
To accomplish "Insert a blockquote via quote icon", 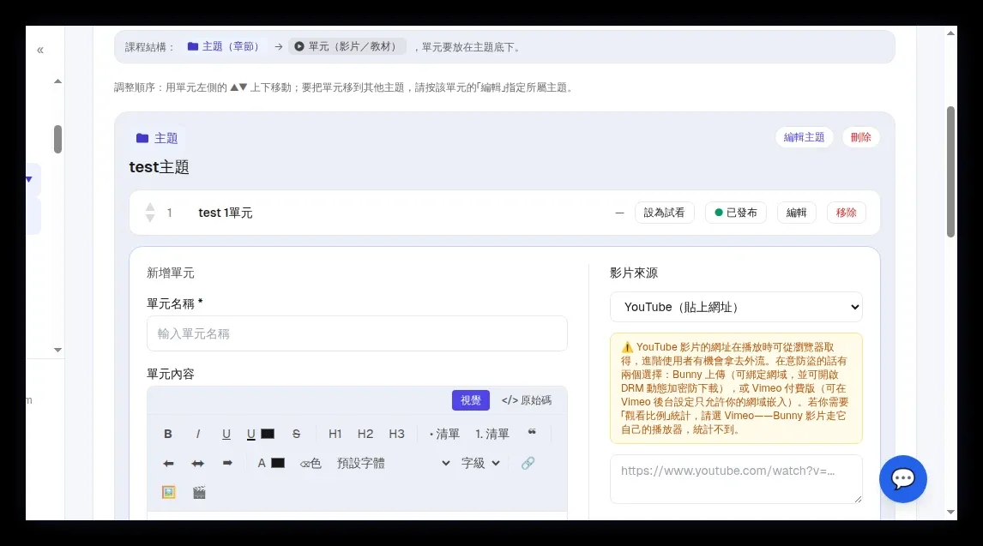I will click(532, 433).
